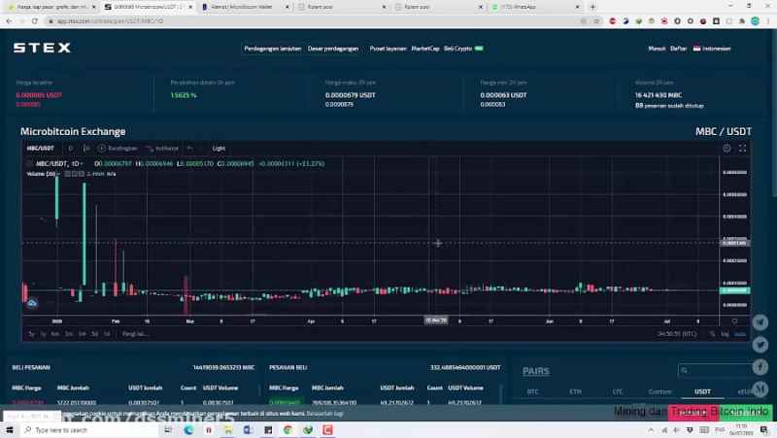Open Task View on taskbar
Viewport: 777px width, 438px height.
click(168, 430)
